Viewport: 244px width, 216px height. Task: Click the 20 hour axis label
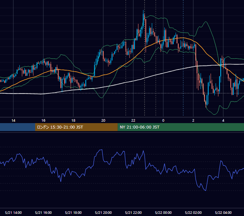tap(103, 121)
